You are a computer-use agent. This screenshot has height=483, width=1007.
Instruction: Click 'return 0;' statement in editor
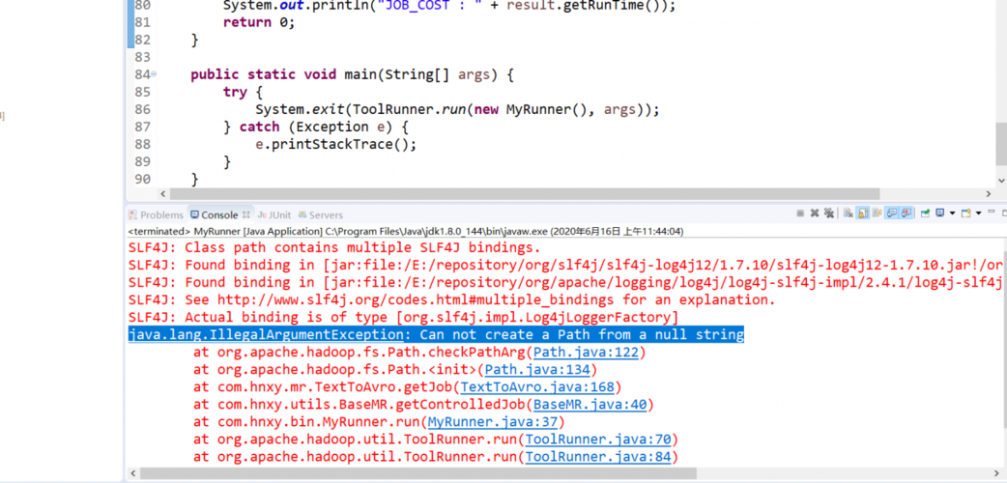point(259,22)
